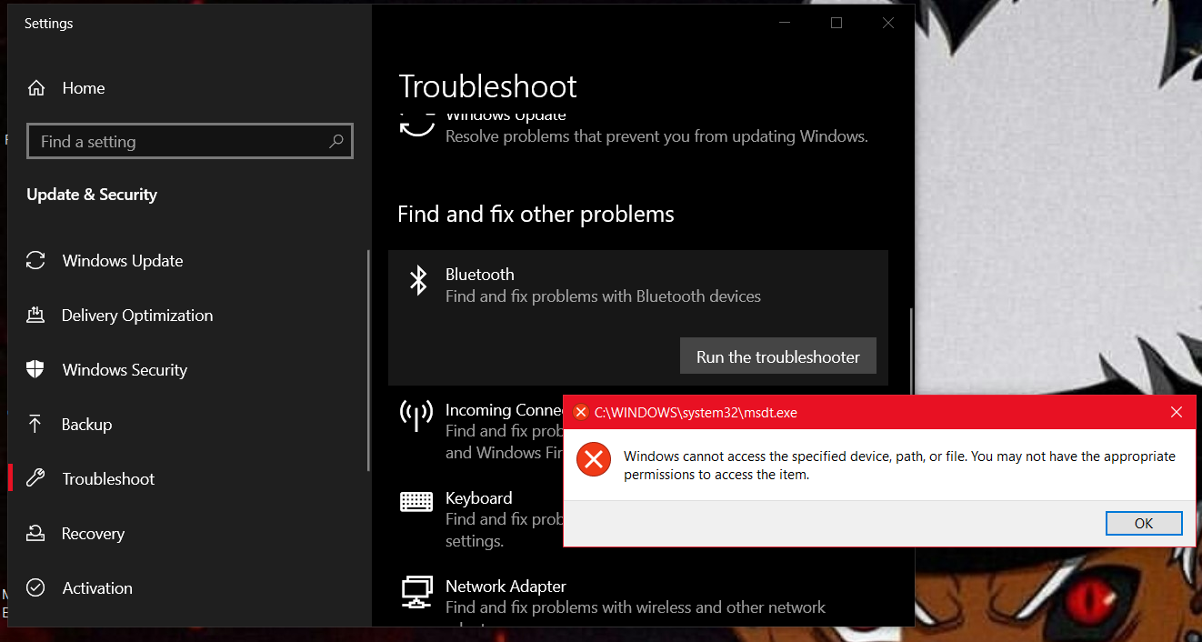Click the Recovery icon in sidebar

pos(35,534)
